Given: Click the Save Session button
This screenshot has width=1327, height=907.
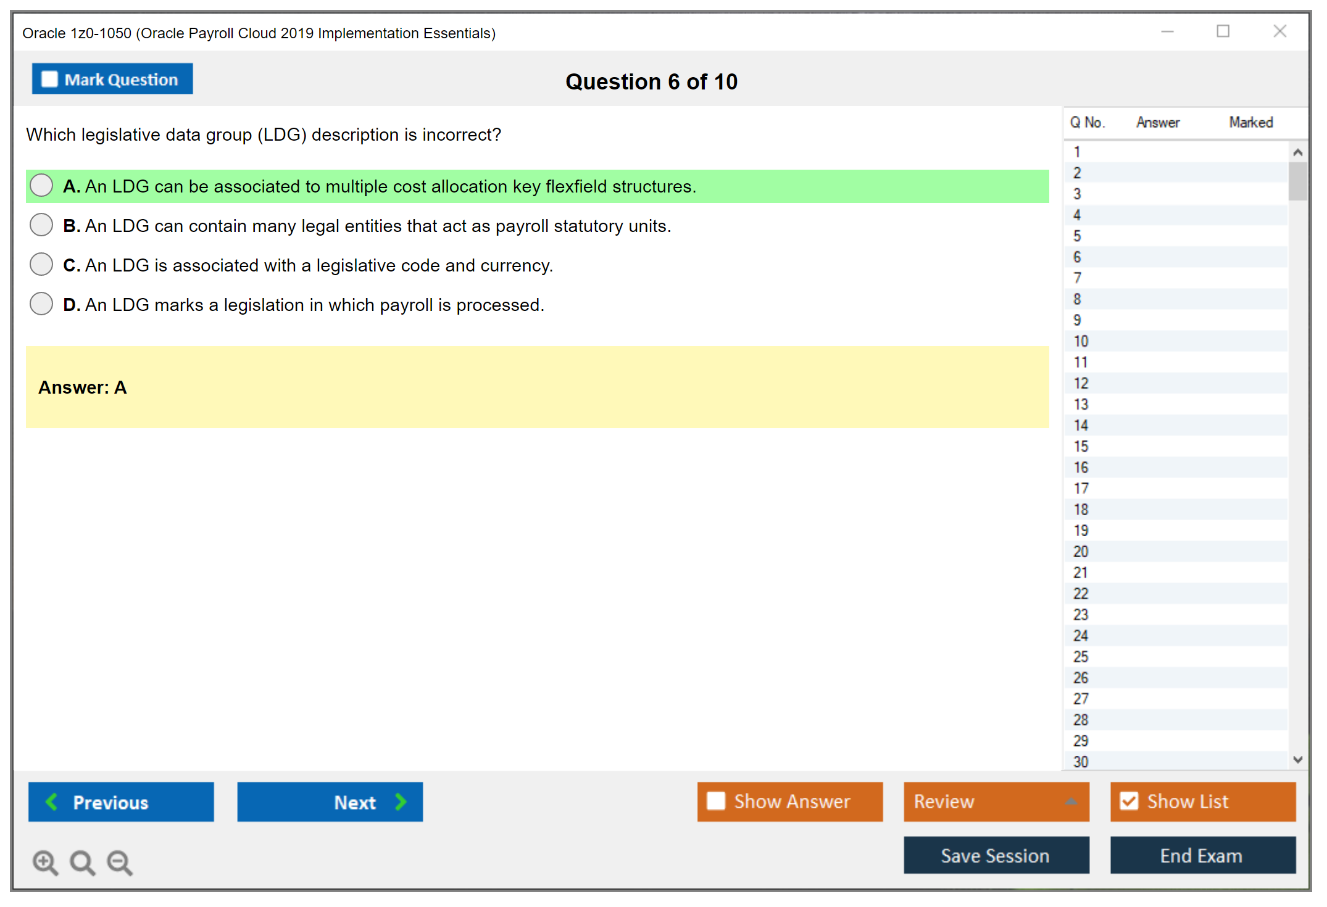Looking at the screenshot, I should (996, 855).
